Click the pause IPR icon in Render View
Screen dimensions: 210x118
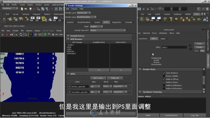(x=53, y=35)
